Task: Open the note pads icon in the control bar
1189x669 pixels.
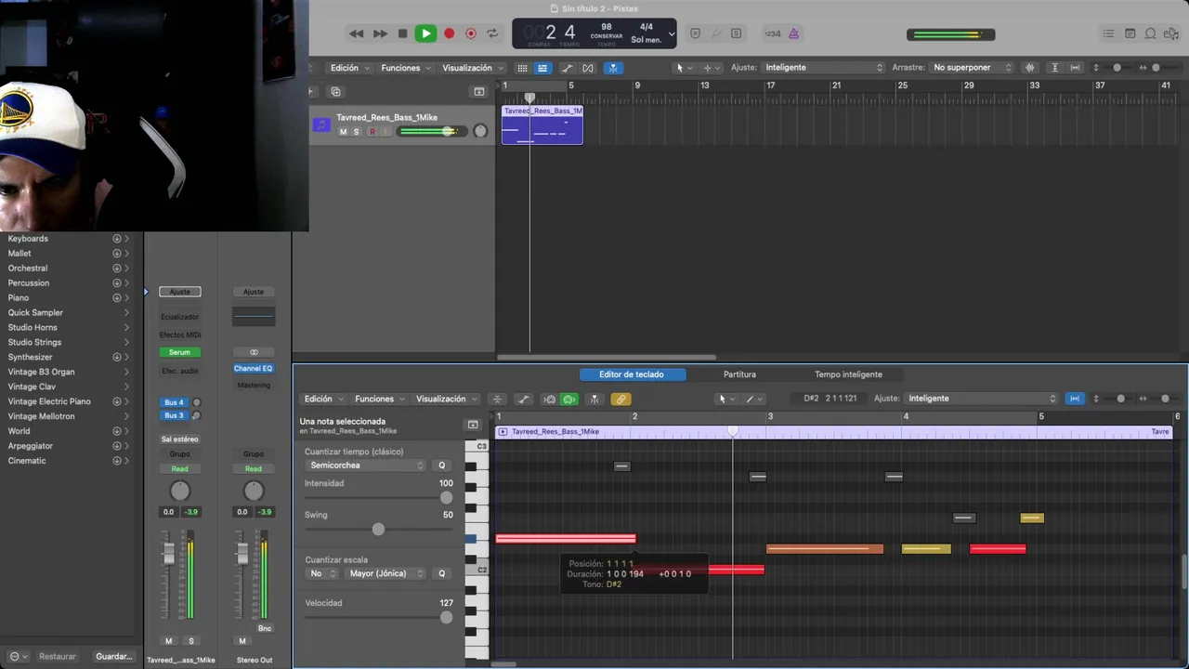Action: pyautogui.click(x=1130, y=33)
